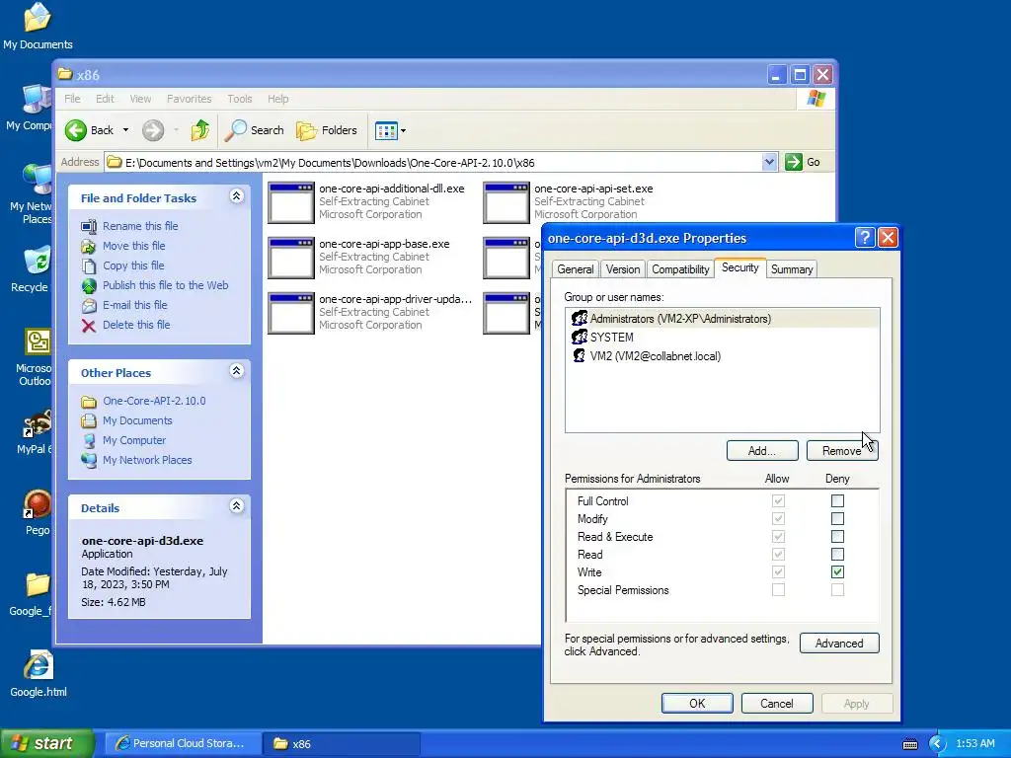Switch to the General tab
Screen dimensions: 1011x758
coord(576,269)
